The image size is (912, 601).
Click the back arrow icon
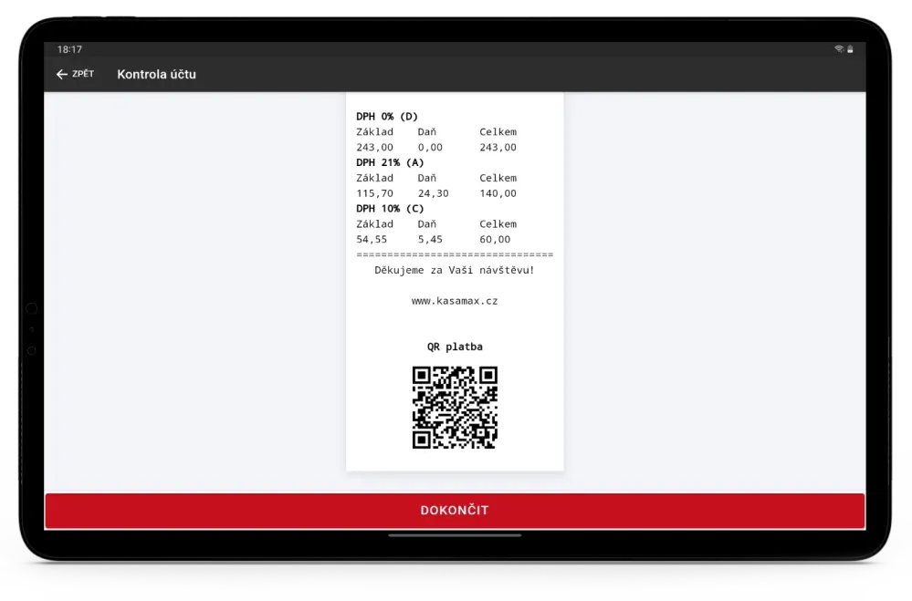[x=62, y=75]
